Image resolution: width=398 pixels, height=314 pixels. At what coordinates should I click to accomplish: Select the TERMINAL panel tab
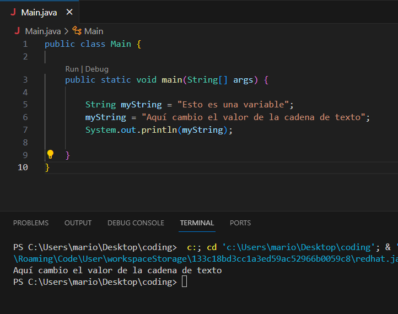pyautogui.click(x=197, y=223)
